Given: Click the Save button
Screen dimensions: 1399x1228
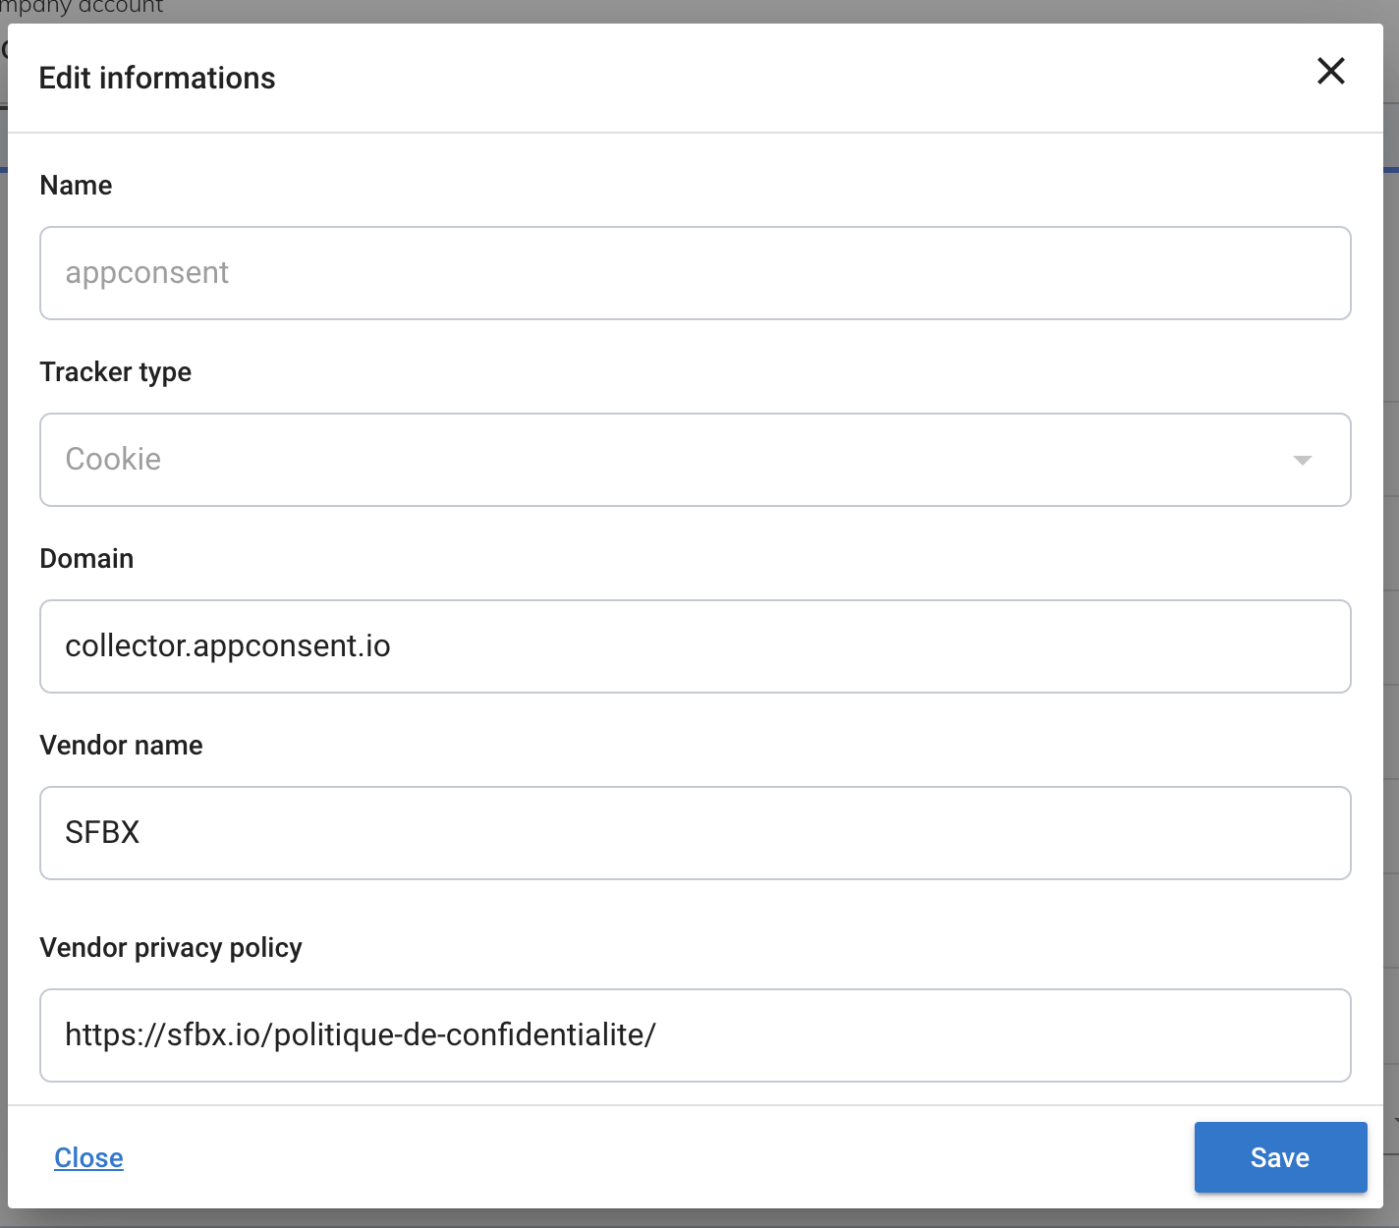Looking at the screenshot, I should click(1280, 1157).
